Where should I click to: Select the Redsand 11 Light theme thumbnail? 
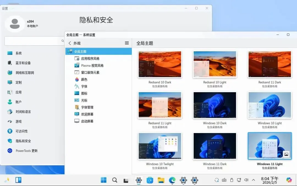pyautogui.click(x=160, y=105)
